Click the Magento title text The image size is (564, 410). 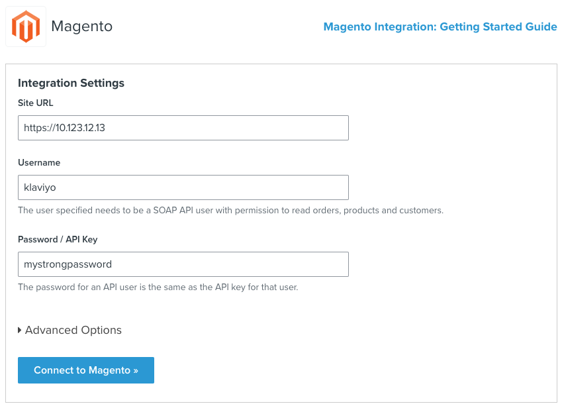point(81,26)
